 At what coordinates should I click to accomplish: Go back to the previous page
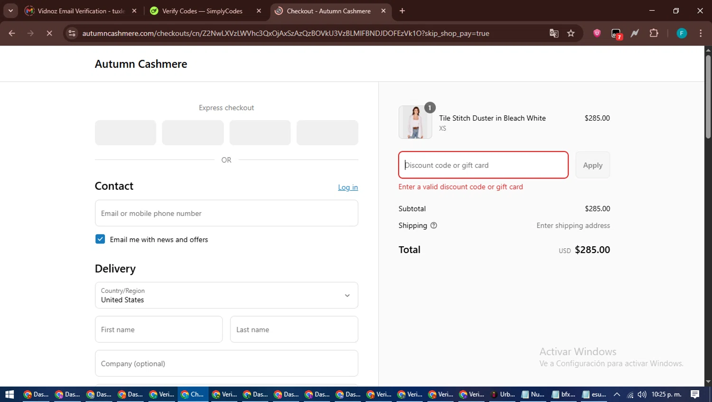(12, 33)
